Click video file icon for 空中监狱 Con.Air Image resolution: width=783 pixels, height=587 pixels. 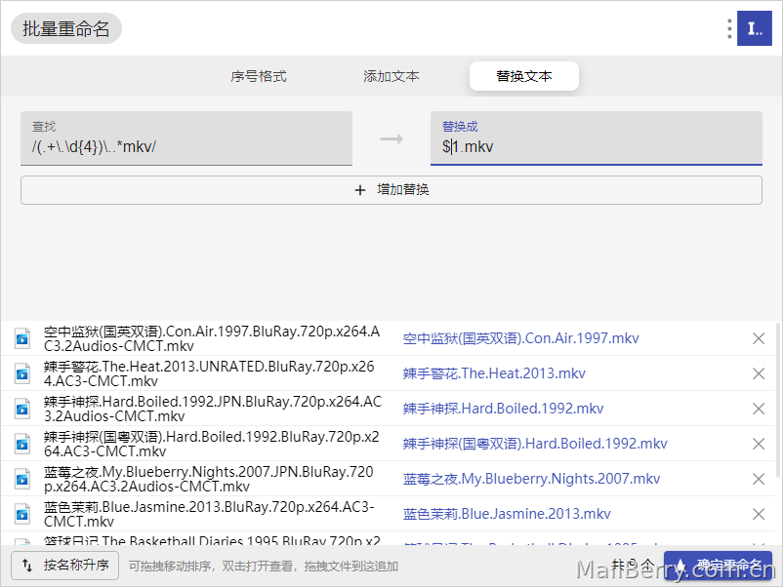click(22, 338)
